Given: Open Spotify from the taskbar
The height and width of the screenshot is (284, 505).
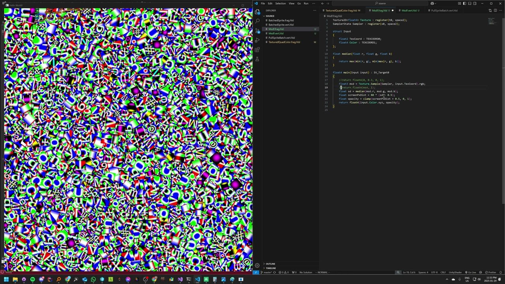Looking at the screenshot, I should tap(32, 279).
